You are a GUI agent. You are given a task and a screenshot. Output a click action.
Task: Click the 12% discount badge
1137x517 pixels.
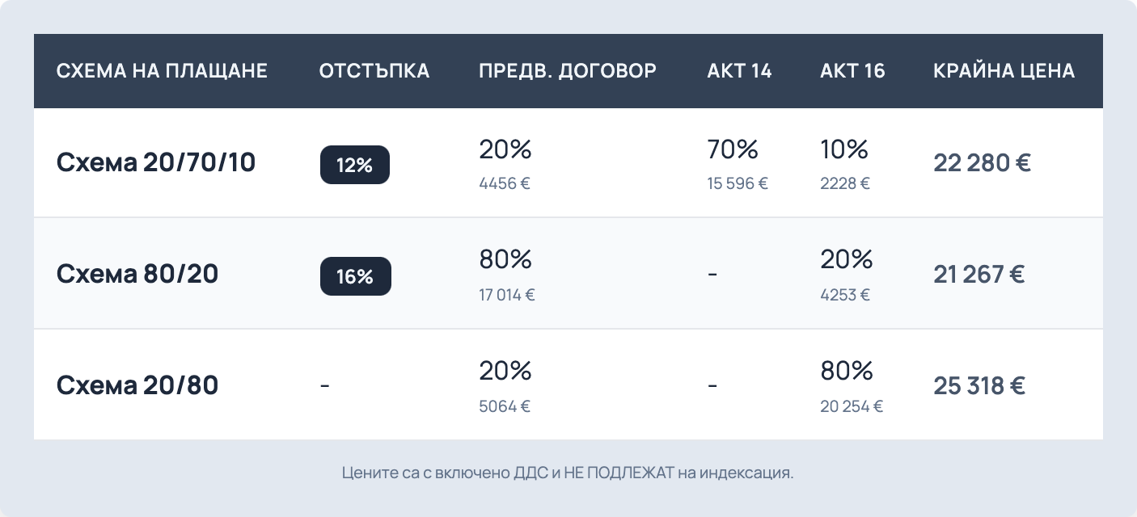click(354, 165)
